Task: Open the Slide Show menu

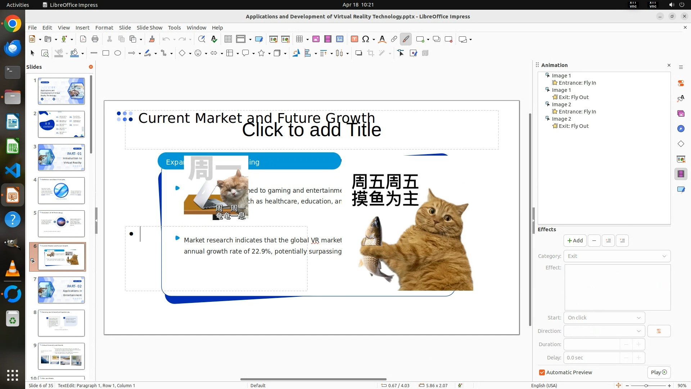Action: click(149, 28)
